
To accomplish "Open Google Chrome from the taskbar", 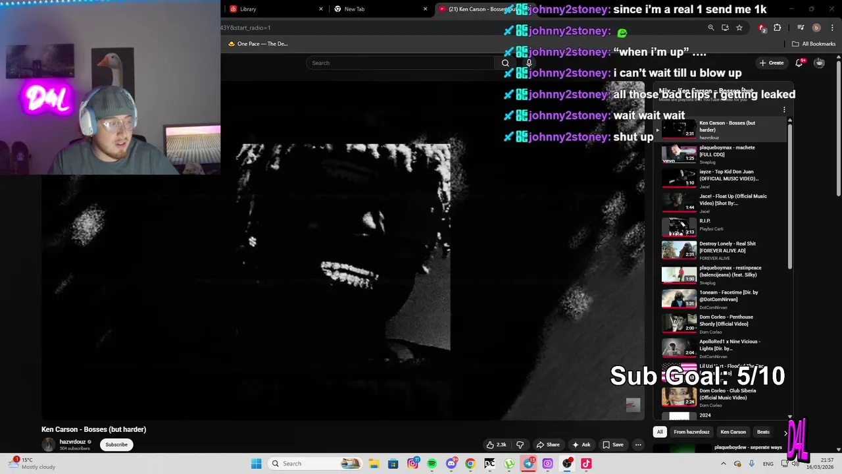I will point(470,463).
